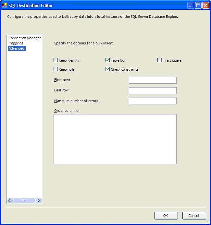Open the Connection Manager page
The height and width of the screenshot is (225, 211).
24,38
